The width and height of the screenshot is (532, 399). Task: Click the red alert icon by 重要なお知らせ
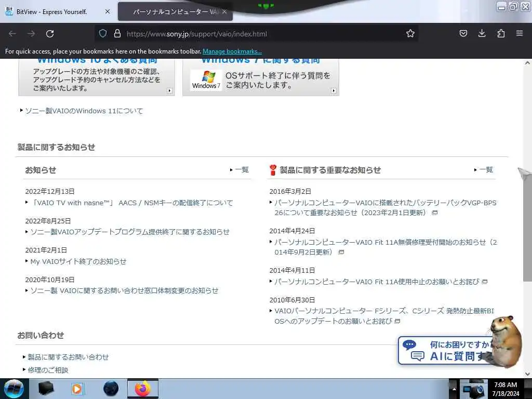pos(273,170)
